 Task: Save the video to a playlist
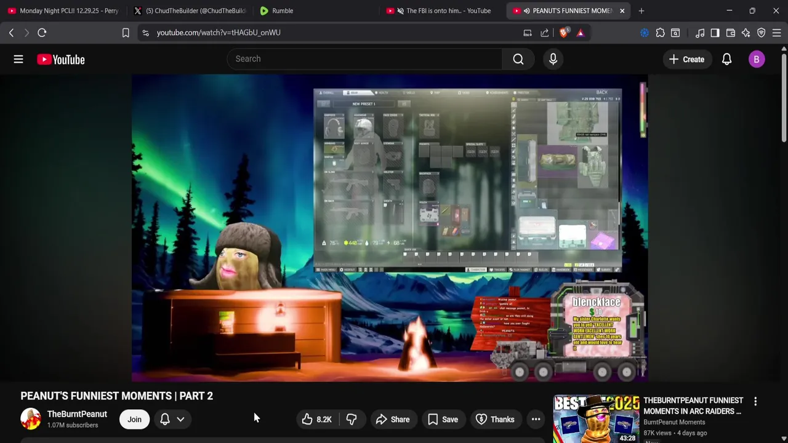[x=443, y=420]
